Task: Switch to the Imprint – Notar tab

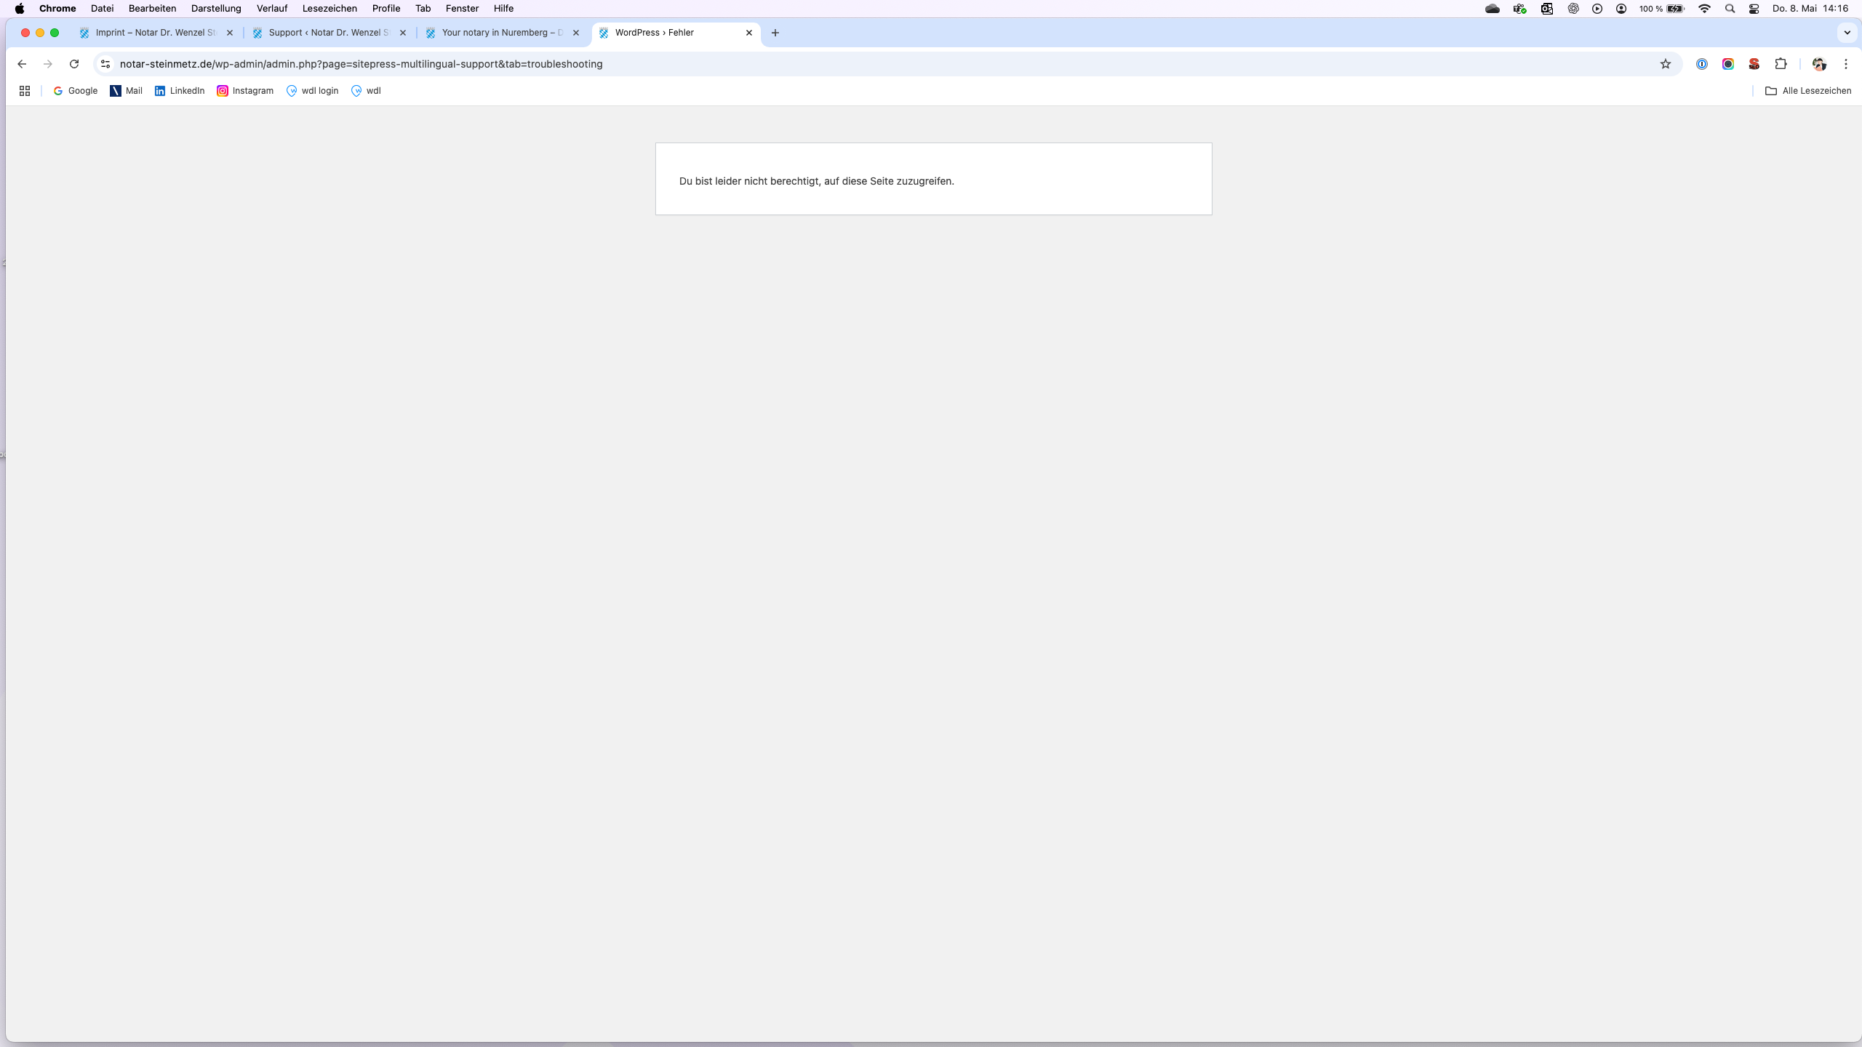Action: 154,33
